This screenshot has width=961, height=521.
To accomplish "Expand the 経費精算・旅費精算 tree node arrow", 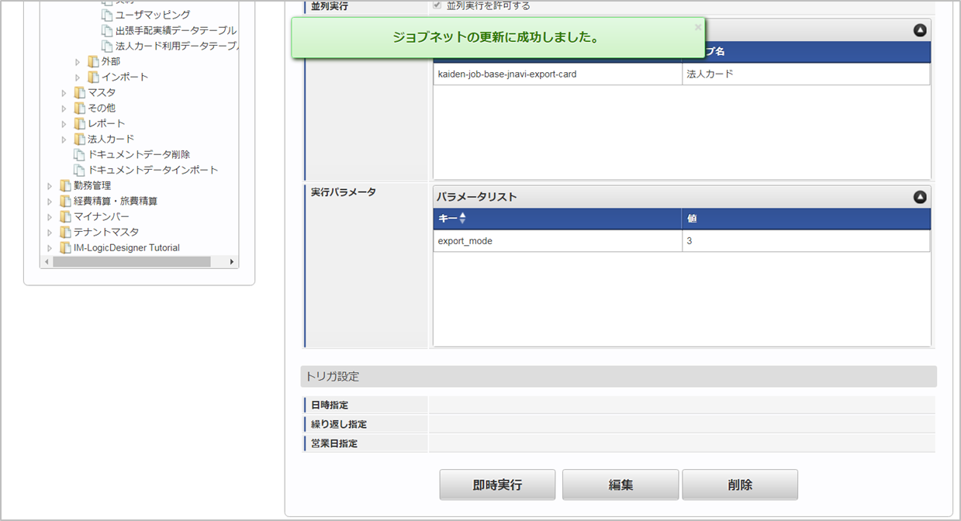I will pos(50,201).
